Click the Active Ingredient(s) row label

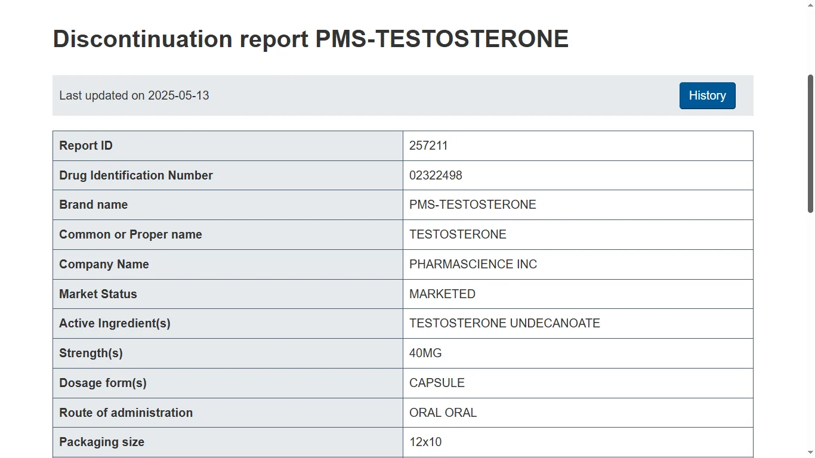coord(115,323)
